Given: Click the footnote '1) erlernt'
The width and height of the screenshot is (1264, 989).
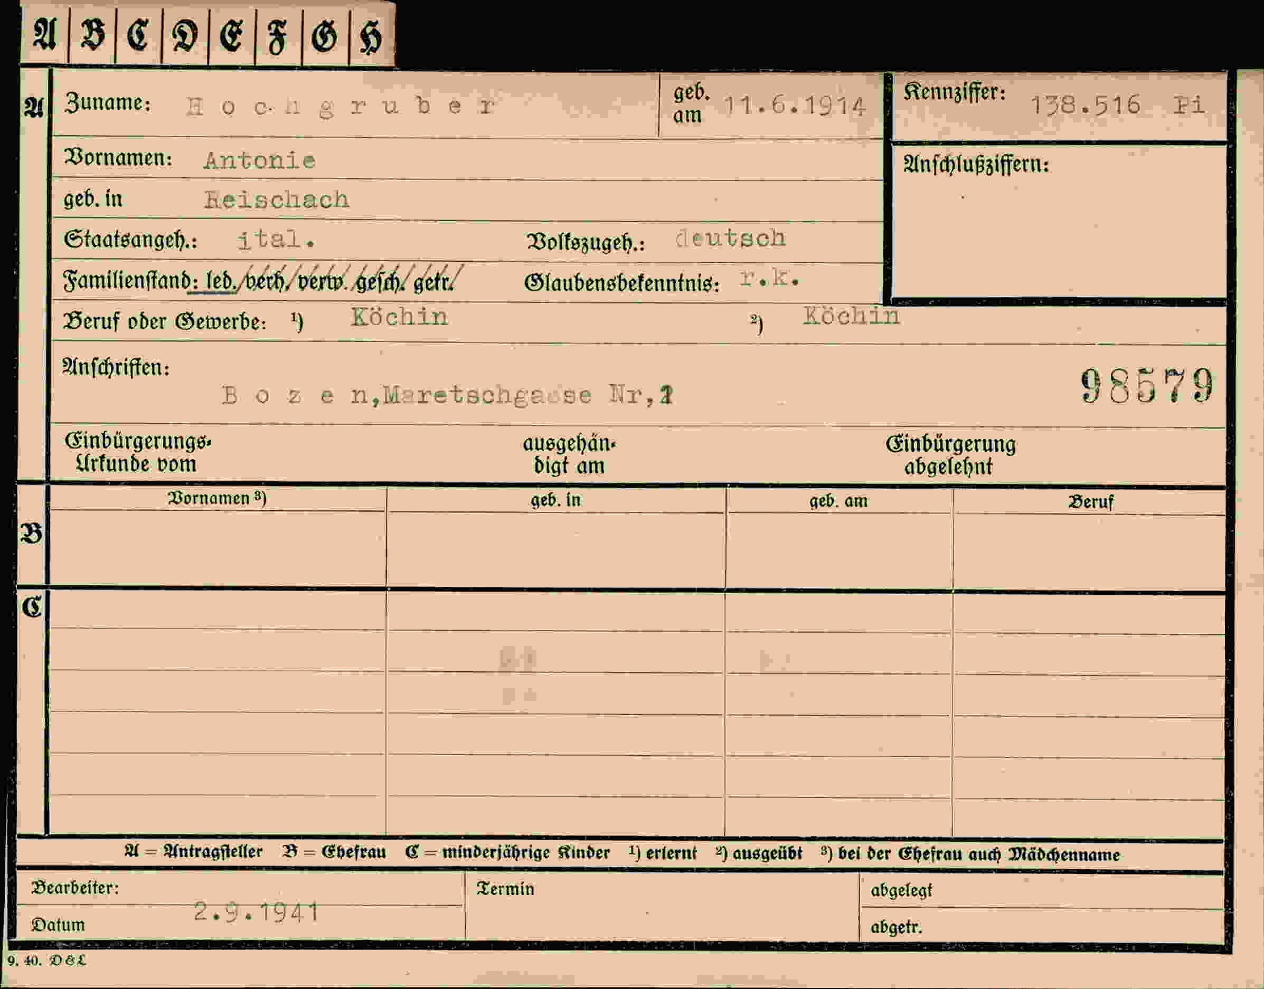Looking at the screenshot, I should pyautogui.click(x=663, y=853).
